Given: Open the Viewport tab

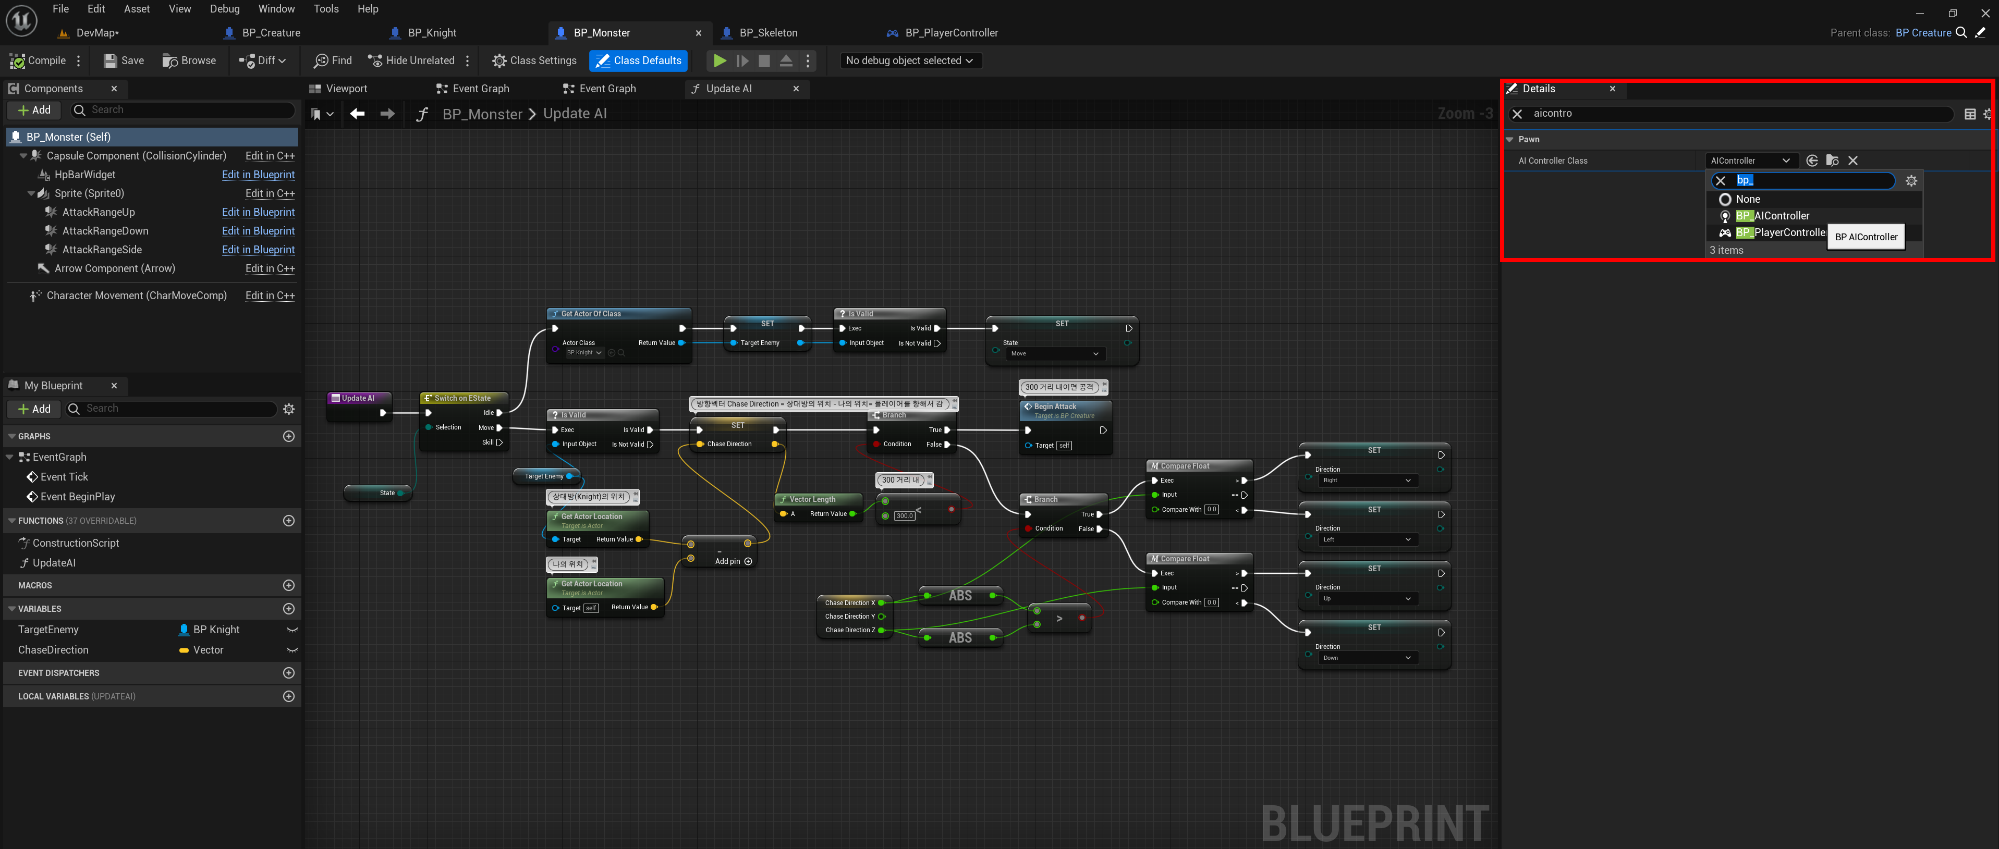Looking at the screenshot, I should [x=338, y=89].
